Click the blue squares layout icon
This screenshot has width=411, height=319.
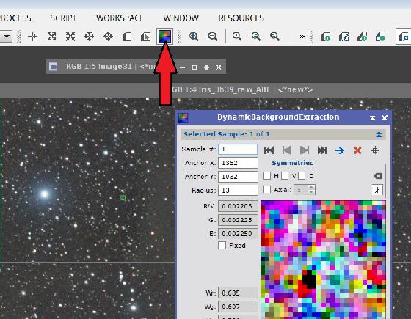pos(380,37)
